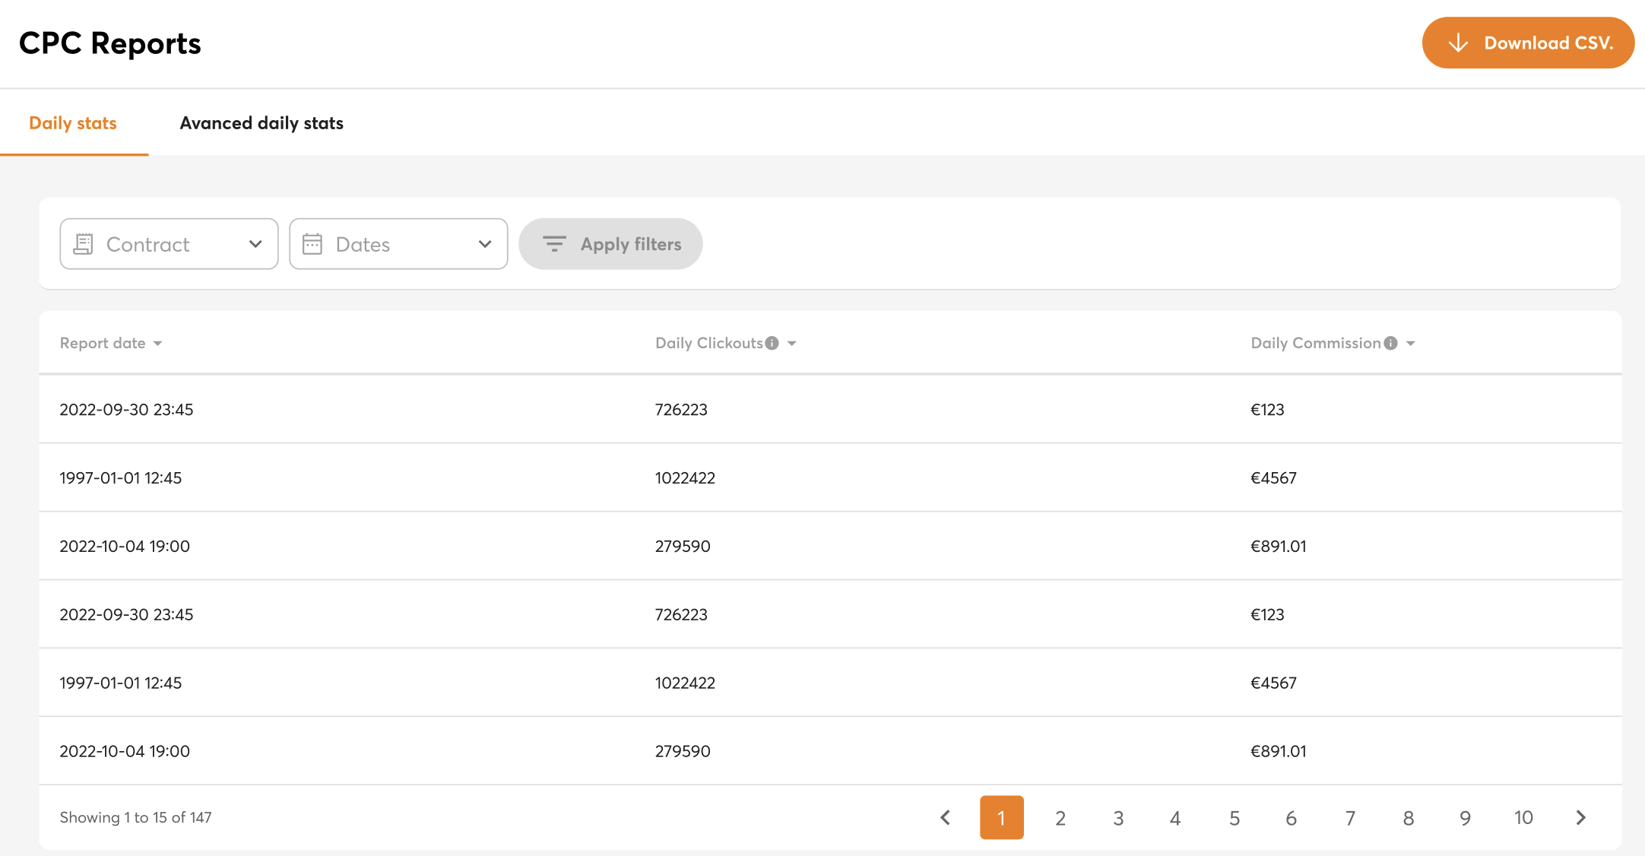The image size is (1645, 856).
Task: Jump to page 10 in pagination
Action: [1523, 817]
